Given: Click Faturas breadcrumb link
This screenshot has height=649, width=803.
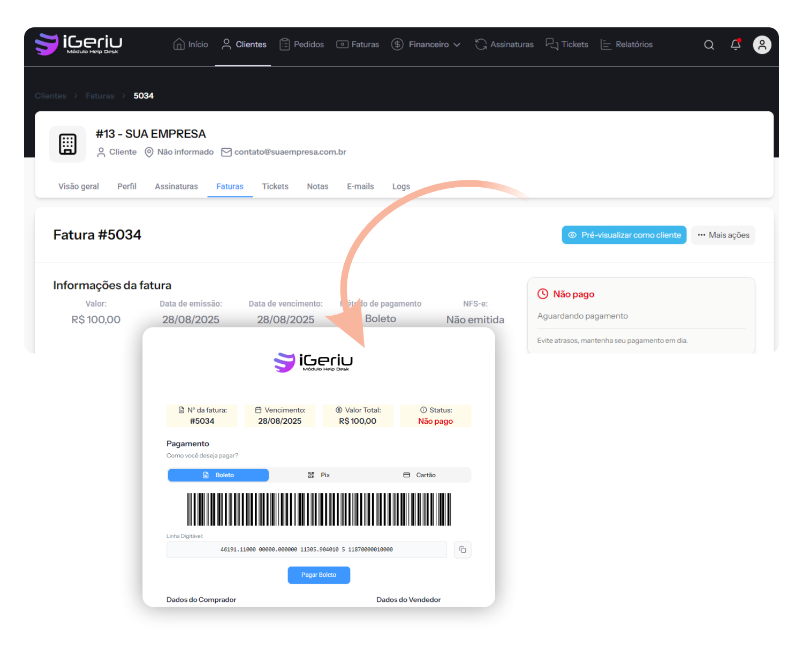Looking at the screenshot, I should pyautogui.click(x=100, y=96).
